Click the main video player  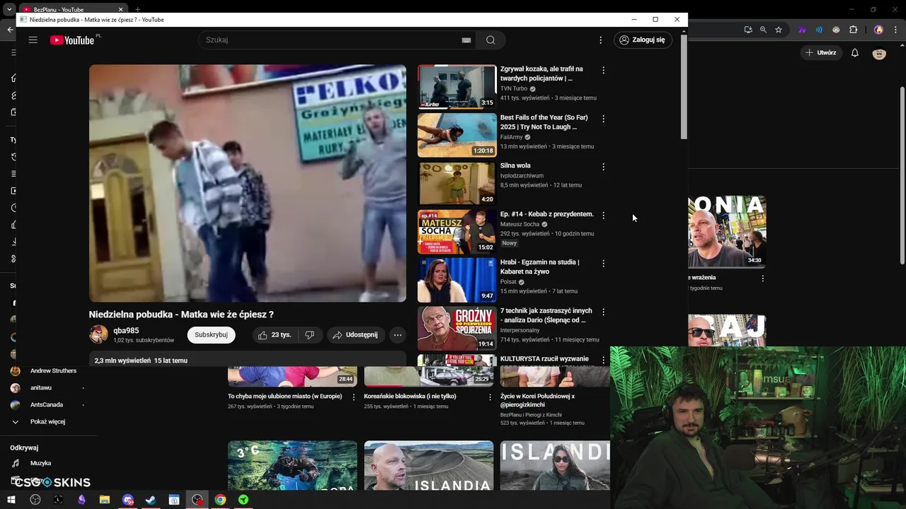[x=248, y=184]
